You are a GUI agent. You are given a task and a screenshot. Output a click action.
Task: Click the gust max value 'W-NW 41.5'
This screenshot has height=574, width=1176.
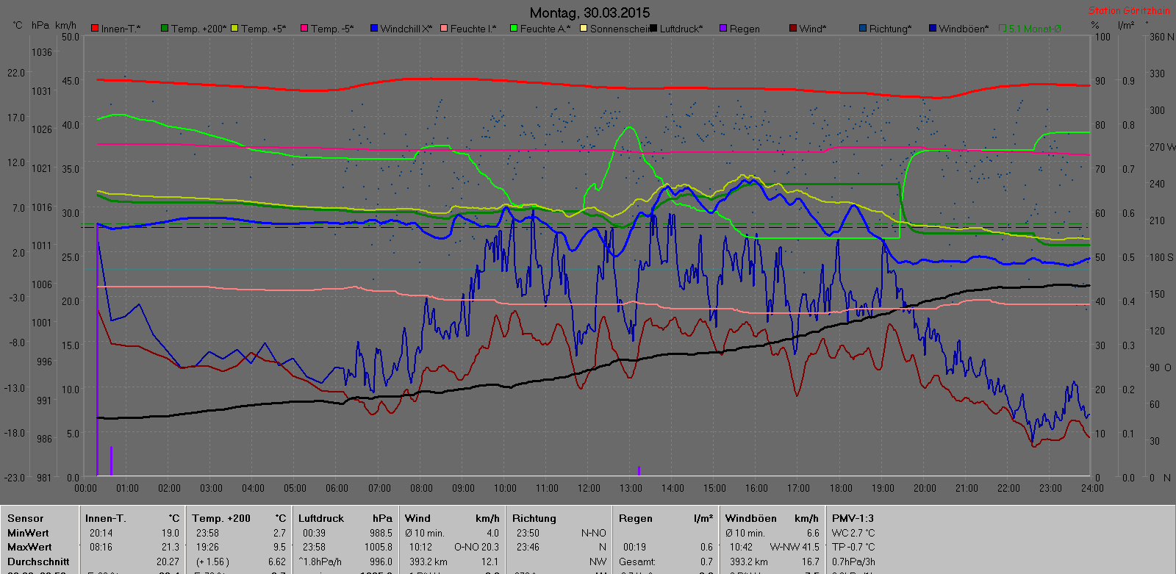[x=795, y=547]
